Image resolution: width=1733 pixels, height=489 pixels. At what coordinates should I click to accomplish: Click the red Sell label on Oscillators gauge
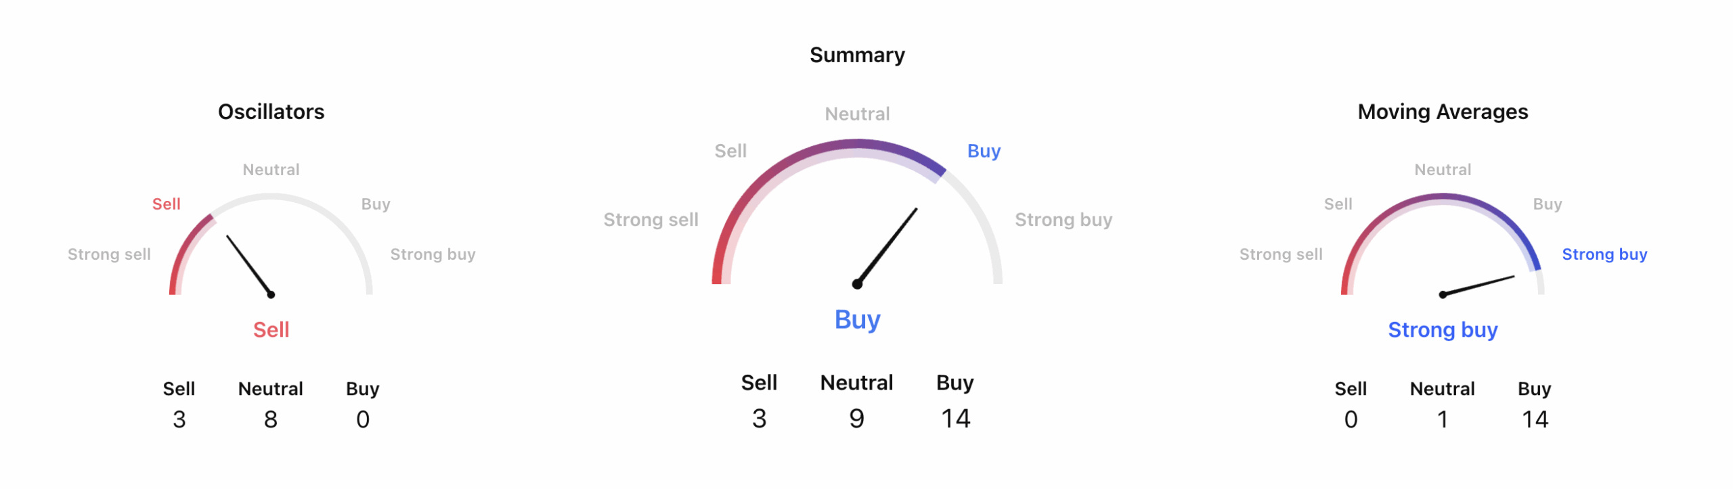166,204
